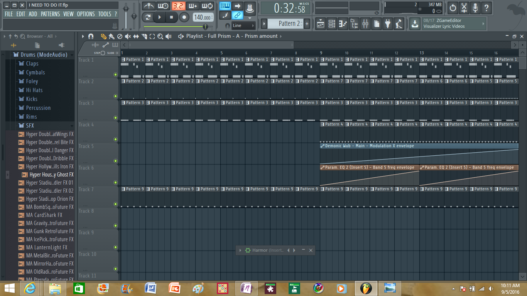Select the Slice tool in playlist toolbar
The image size is (527, 296).
144,36
